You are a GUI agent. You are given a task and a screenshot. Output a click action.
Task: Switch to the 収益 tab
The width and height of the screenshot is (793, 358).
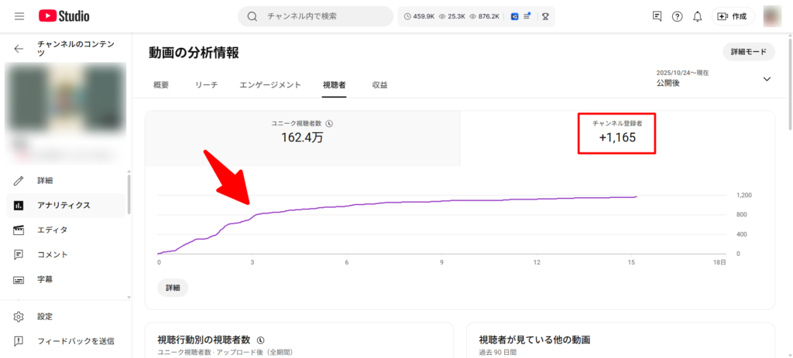[x=379, y=85]
